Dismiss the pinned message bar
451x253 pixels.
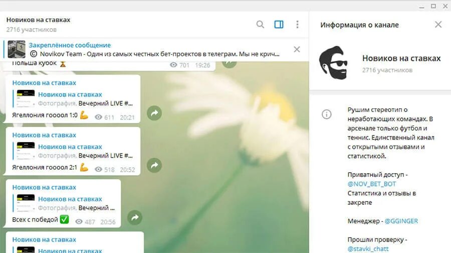(297, 49)
